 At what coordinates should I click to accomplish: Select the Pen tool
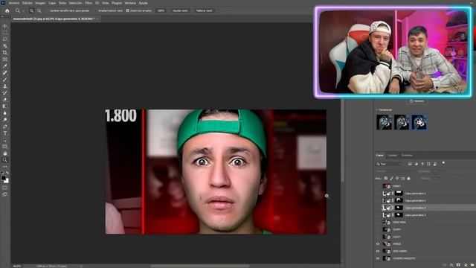pos(5,127)
